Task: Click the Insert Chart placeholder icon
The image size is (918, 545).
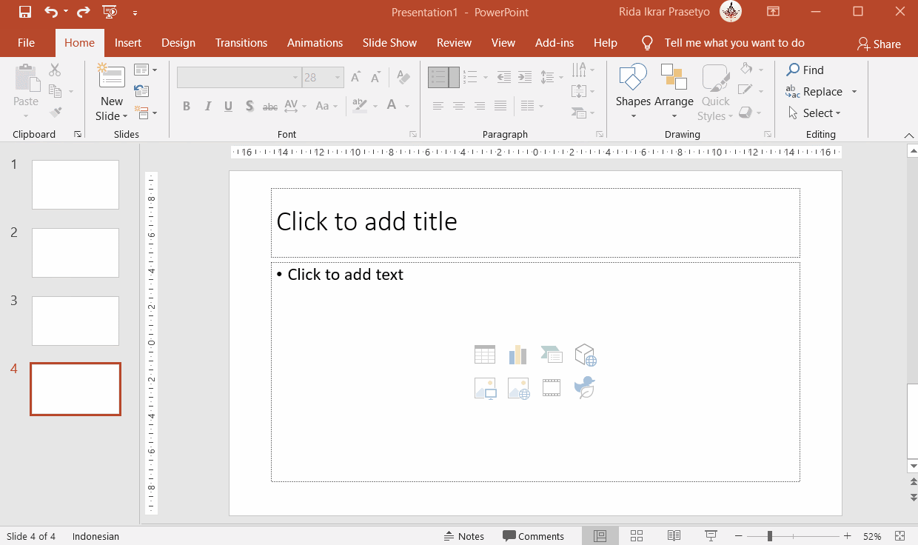Action: (x=517, y=355)
